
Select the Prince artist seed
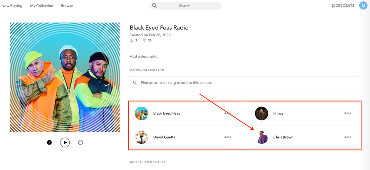278,113
